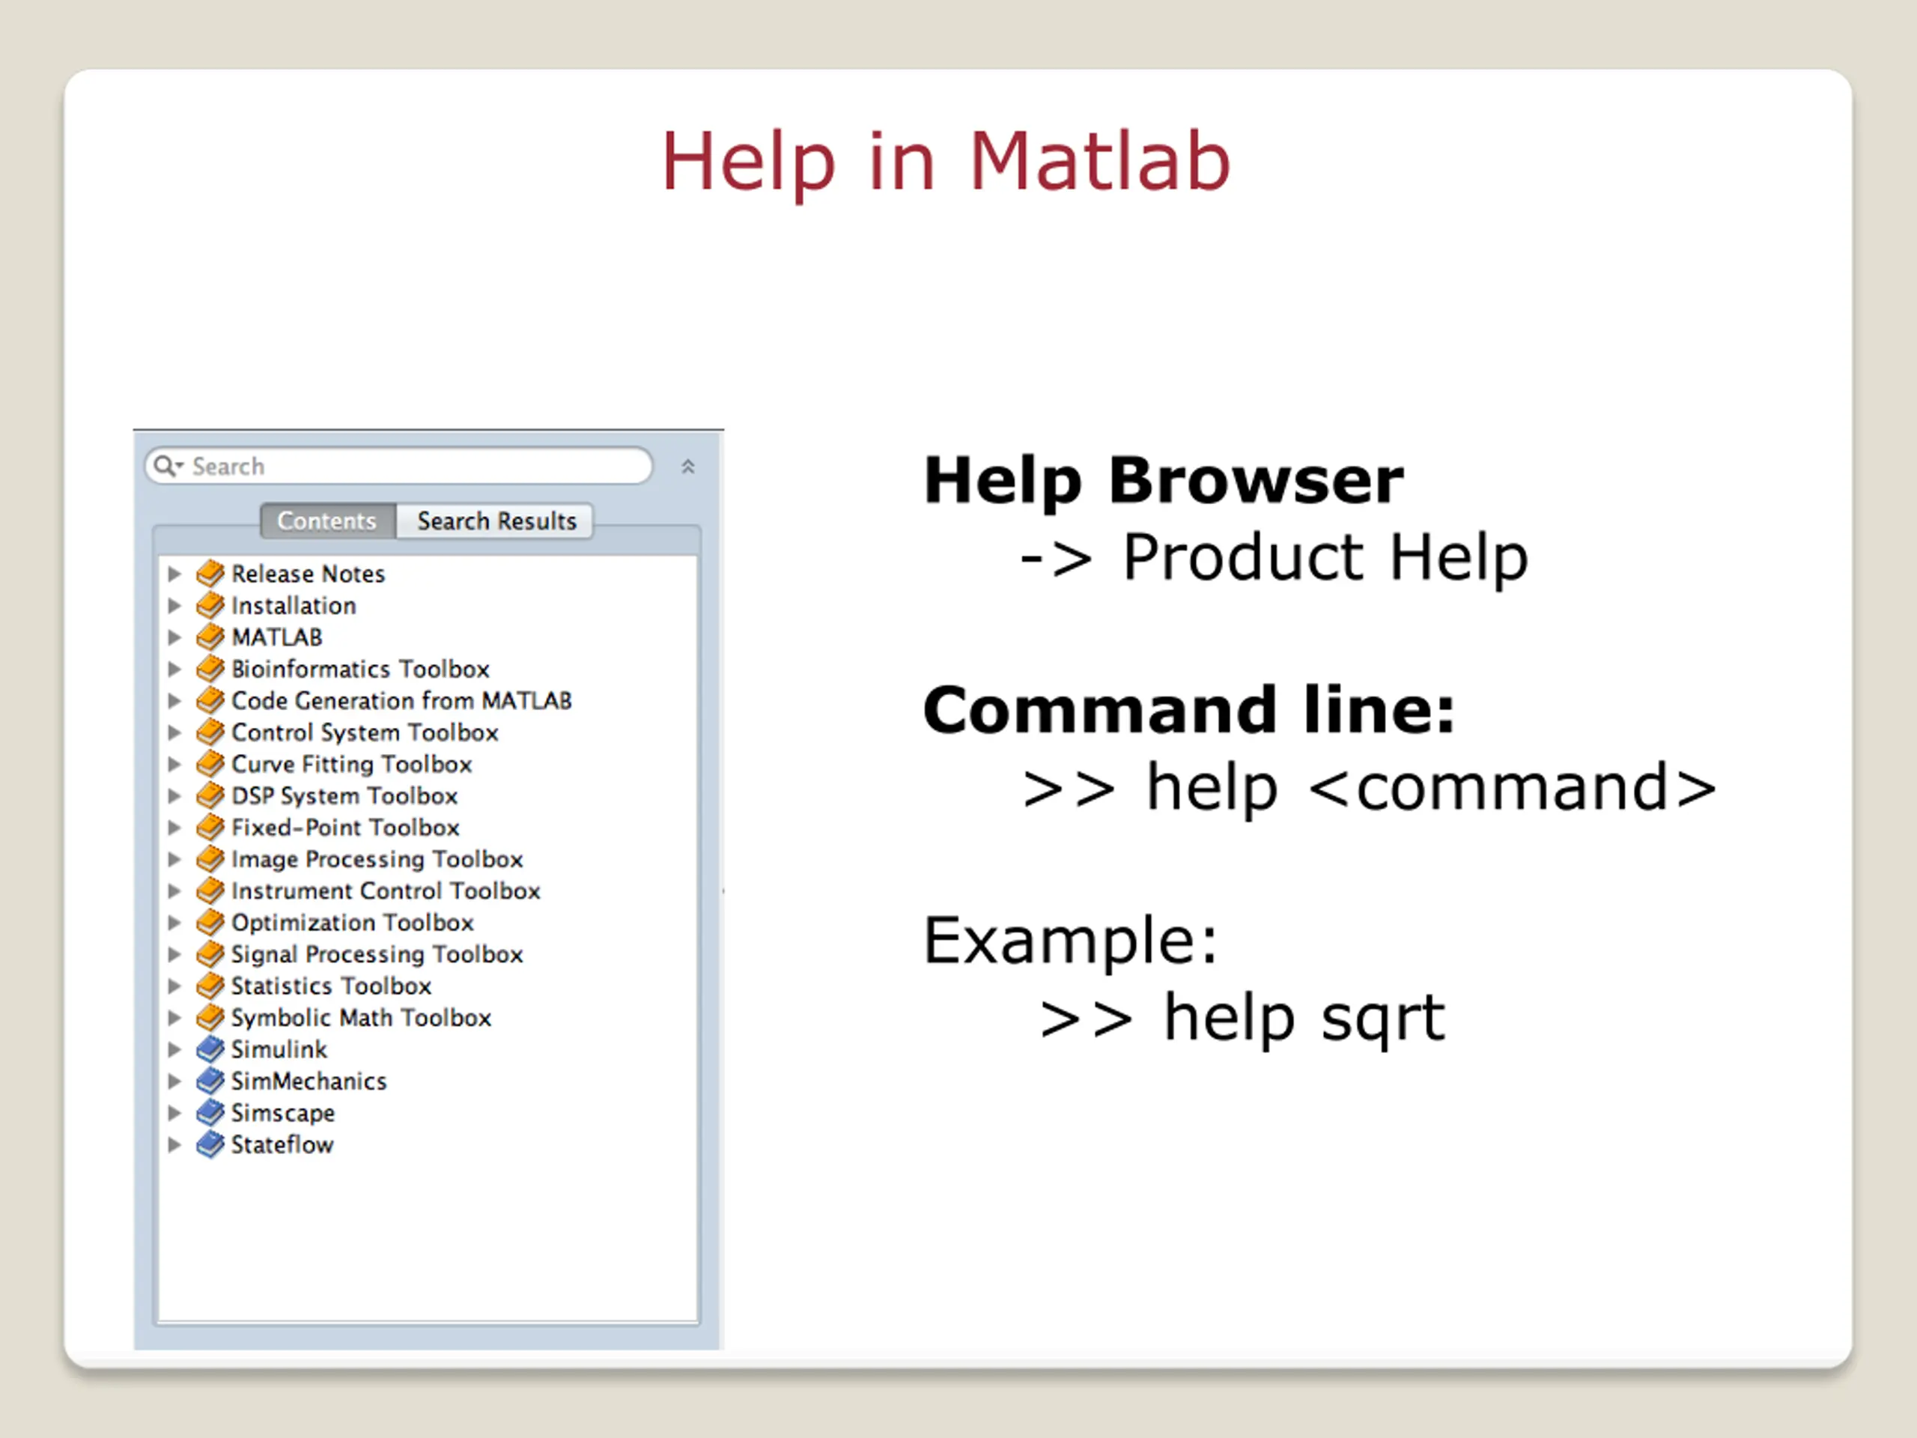This screenshot has height=1438, width=1917.
Task: Expand the Stateflow tree node
Action: point(174,1144)
